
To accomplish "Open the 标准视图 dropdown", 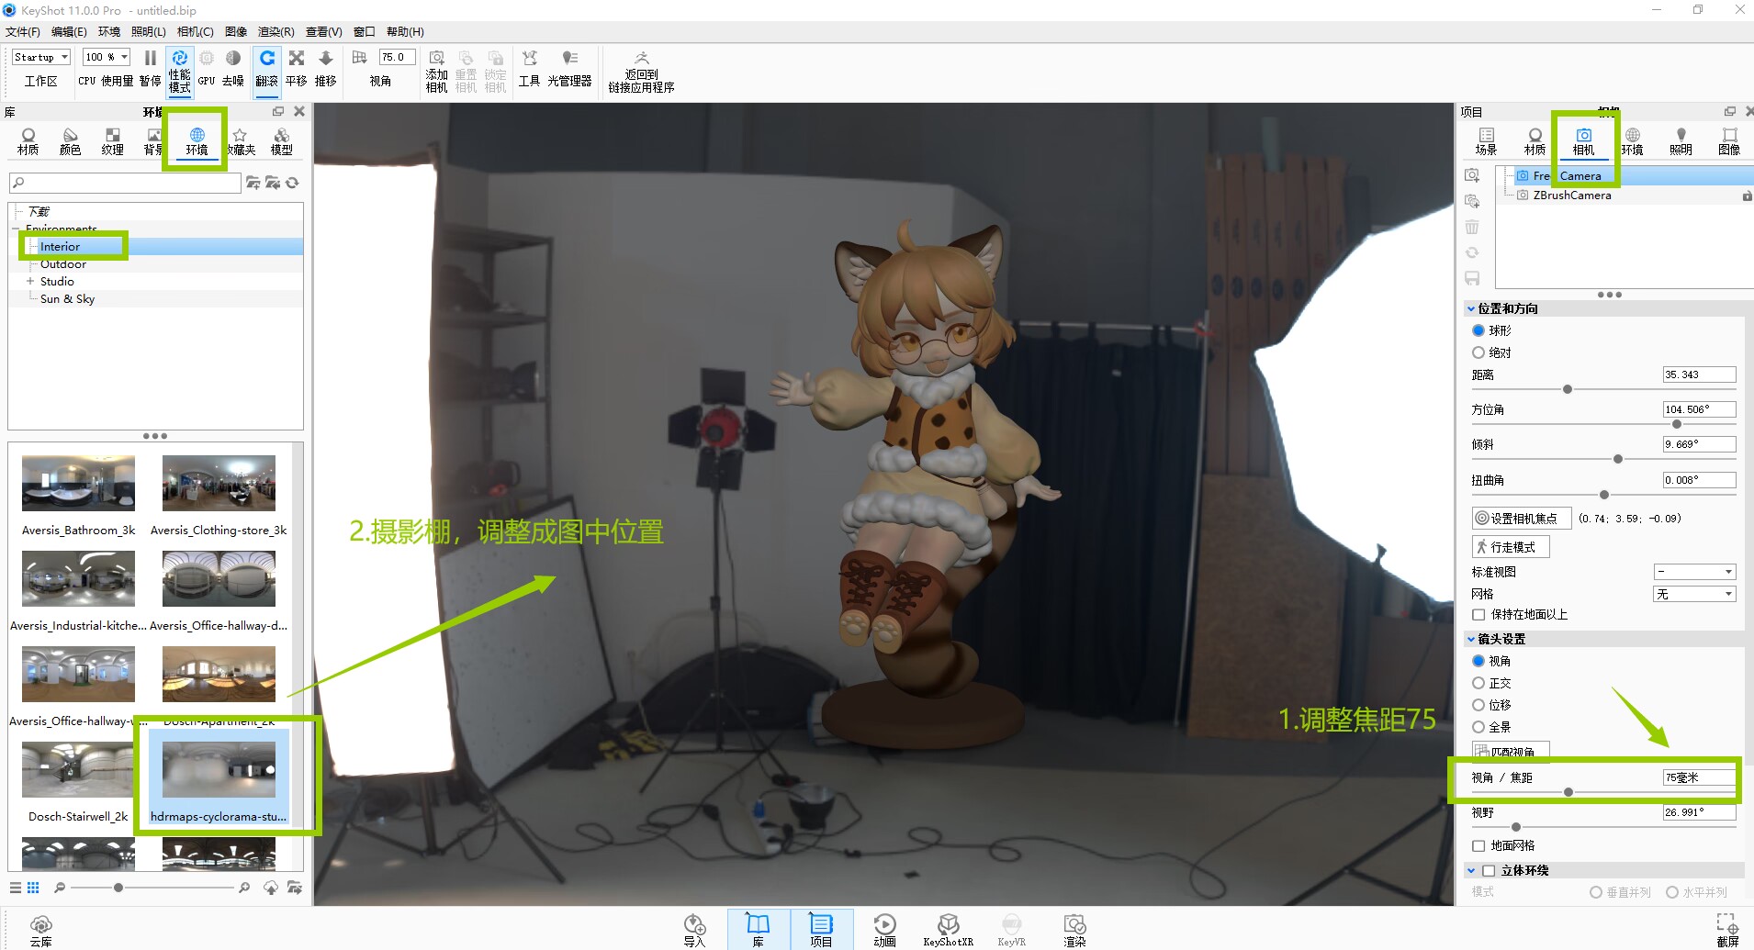I will pos(1694,572).
